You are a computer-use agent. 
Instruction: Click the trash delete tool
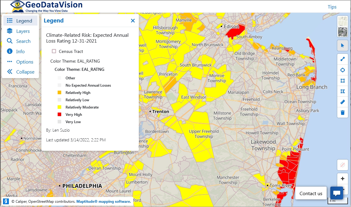[342, 112]
